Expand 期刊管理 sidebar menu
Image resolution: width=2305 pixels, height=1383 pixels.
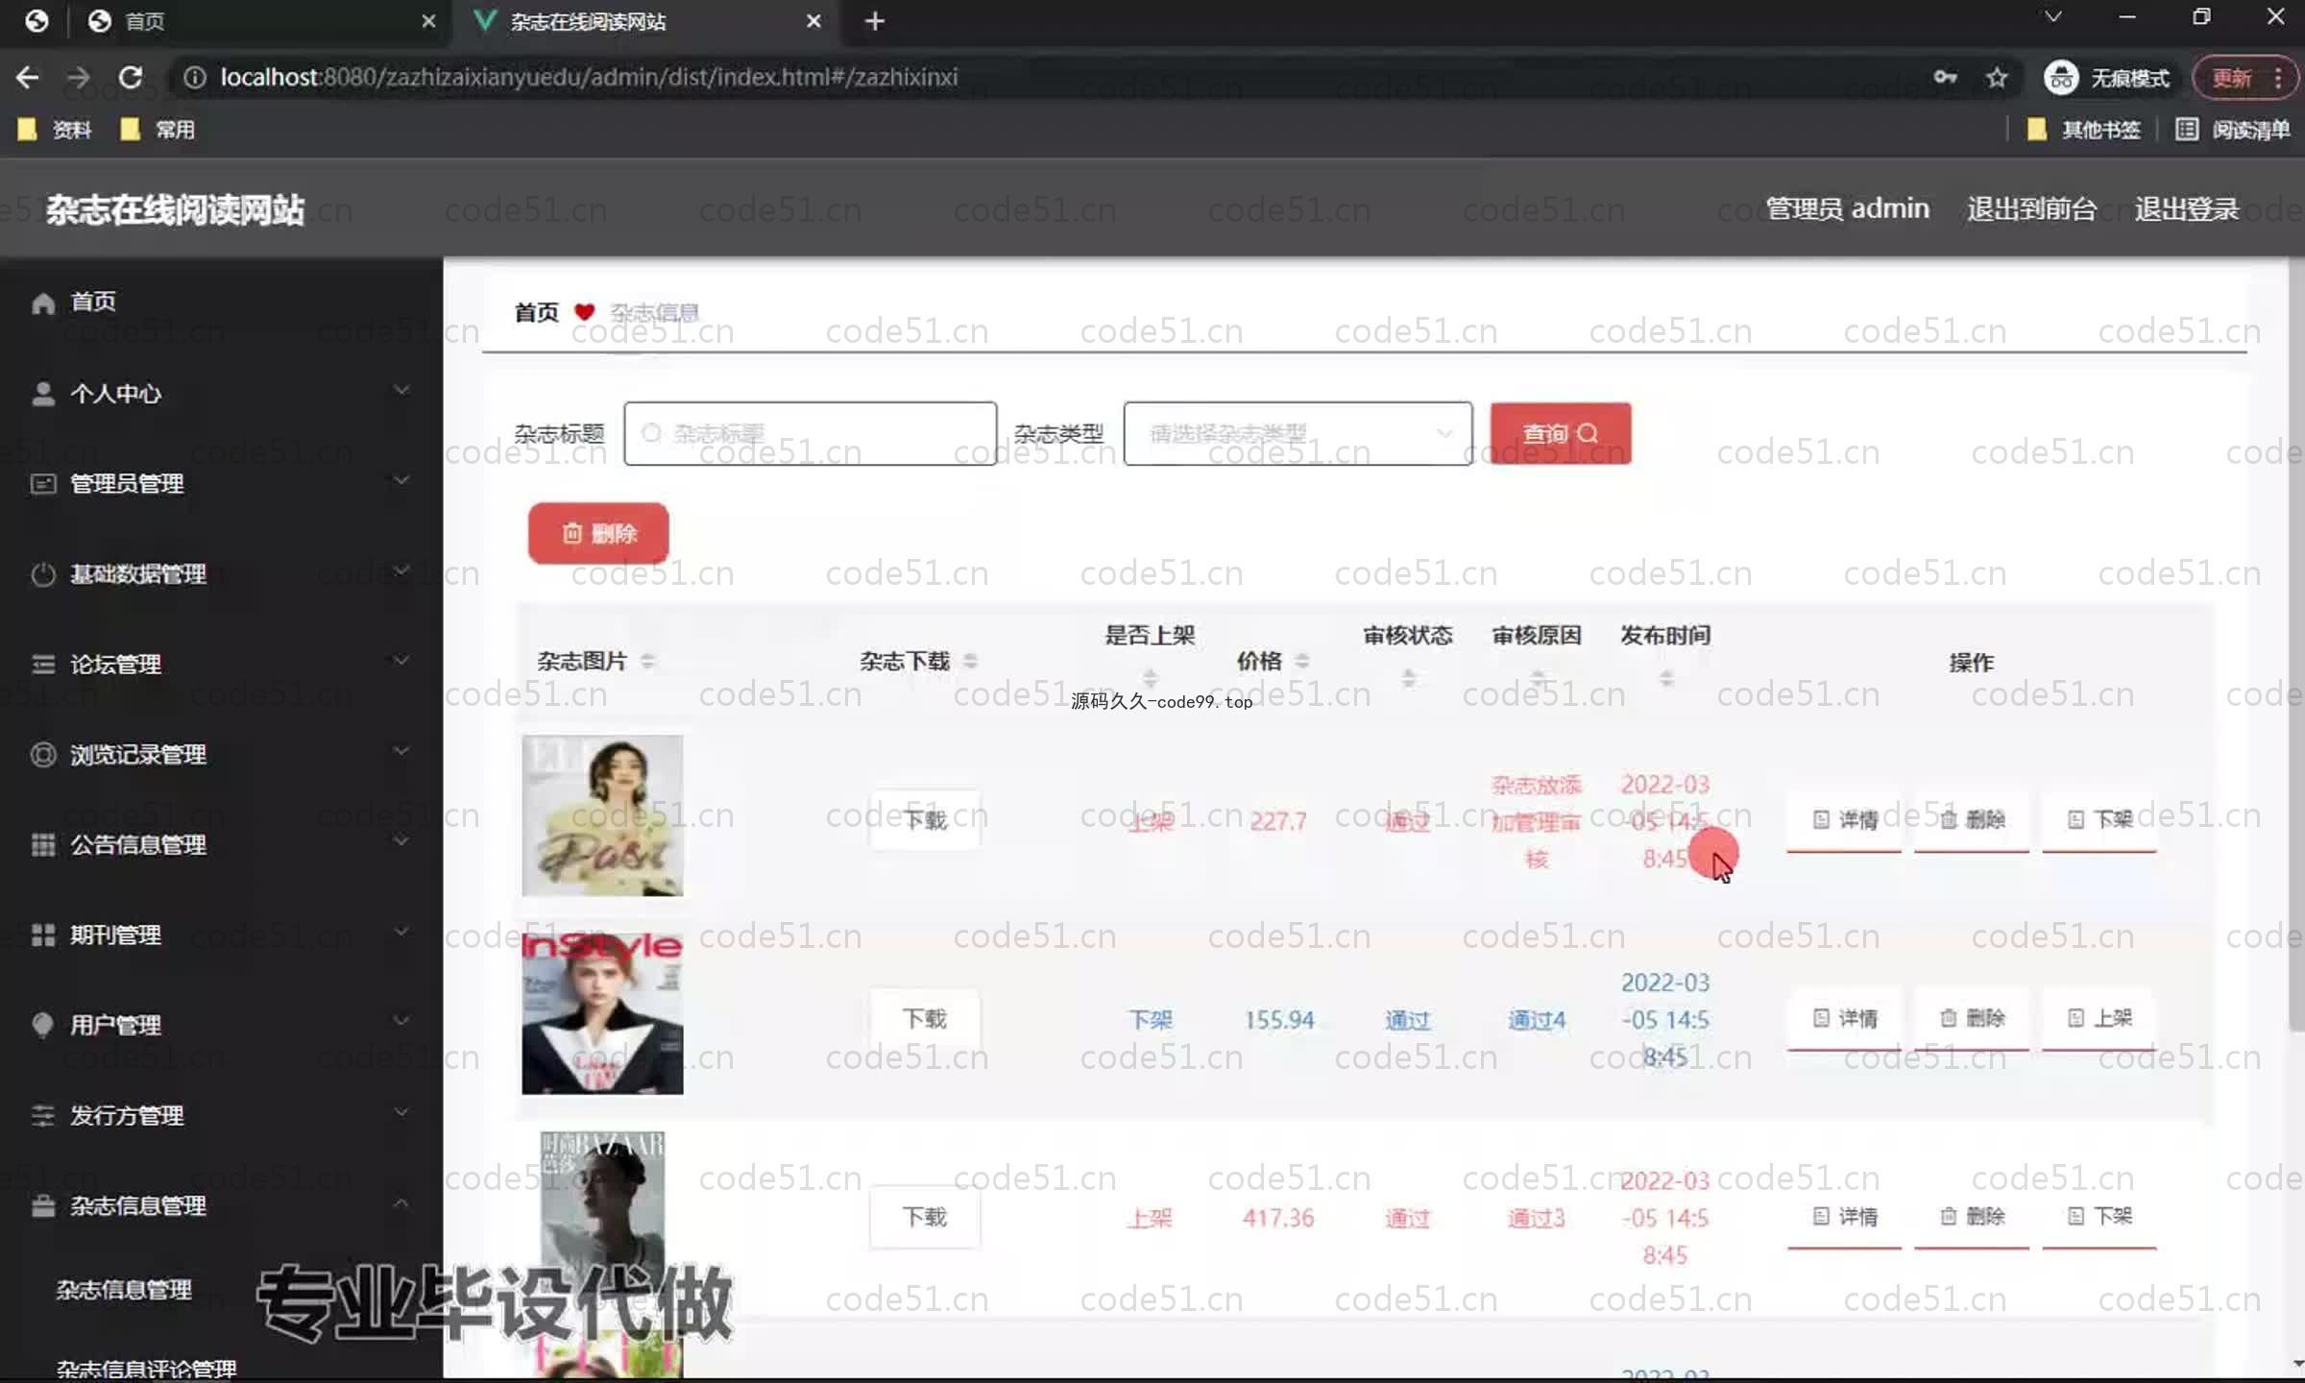221,934
